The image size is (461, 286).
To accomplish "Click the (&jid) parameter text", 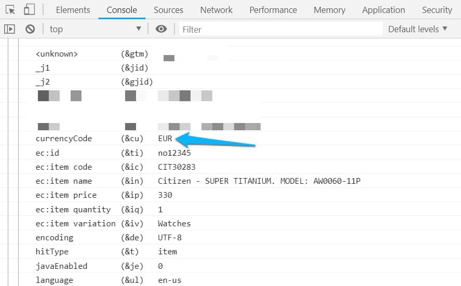I will click(x=134, y=68).
